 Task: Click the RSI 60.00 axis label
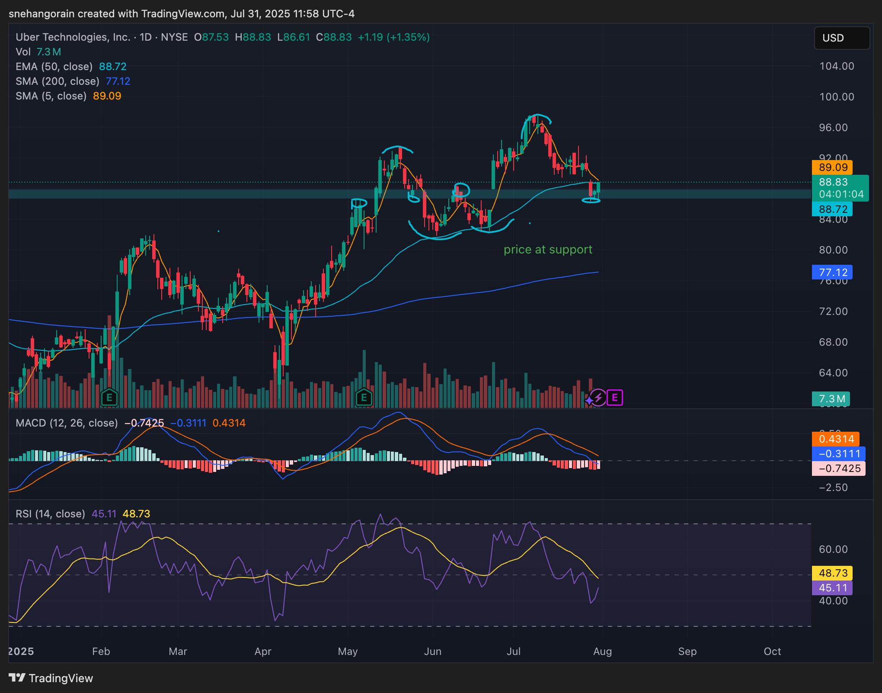pyautogui.click(x=834, y=549)
